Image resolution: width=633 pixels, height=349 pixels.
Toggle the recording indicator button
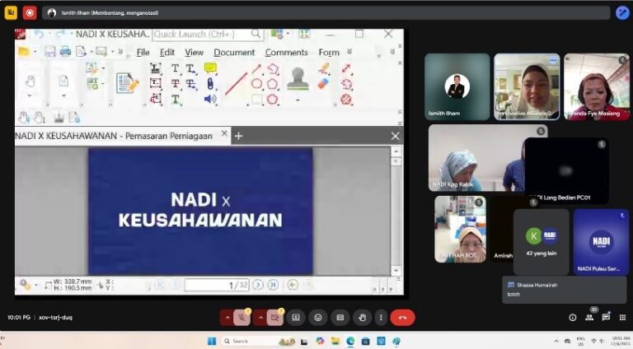tap(30, 13)
